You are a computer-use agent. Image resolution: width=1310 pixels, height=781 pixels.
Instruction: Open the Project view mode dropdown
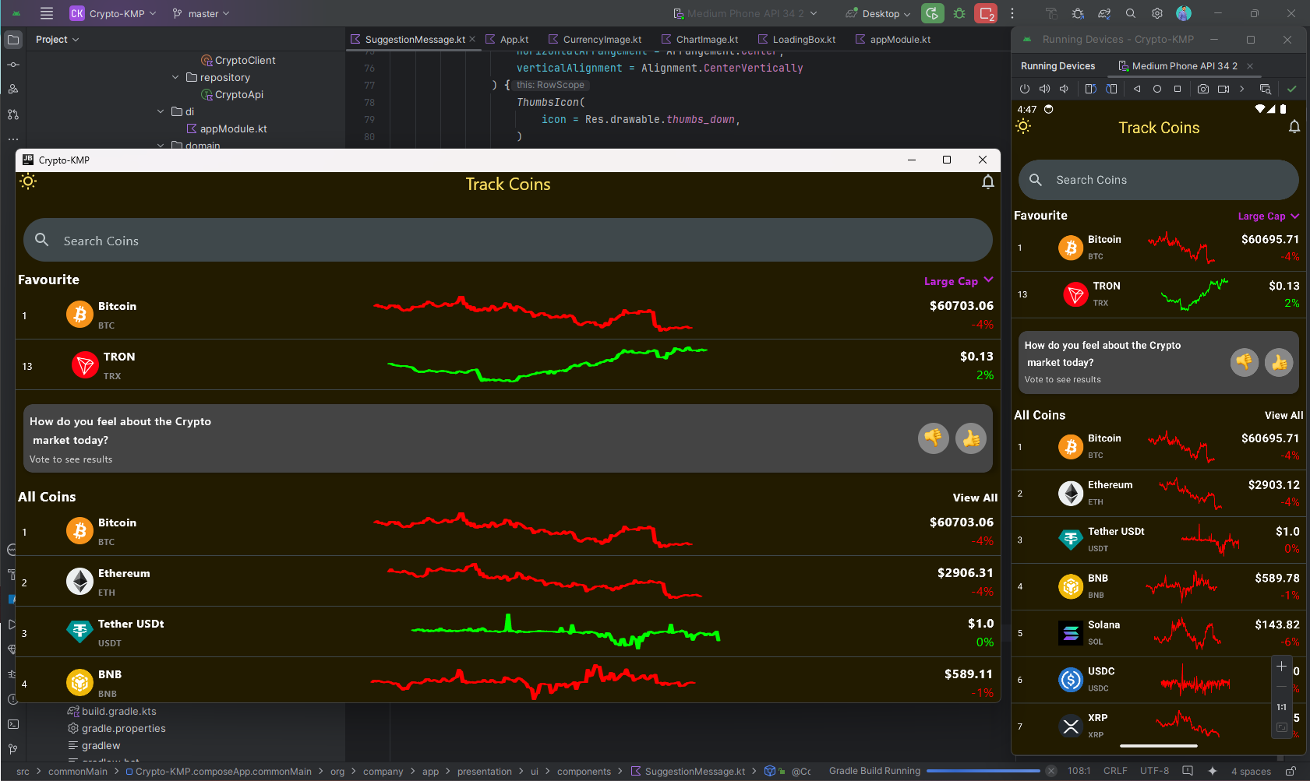point(58,39)
